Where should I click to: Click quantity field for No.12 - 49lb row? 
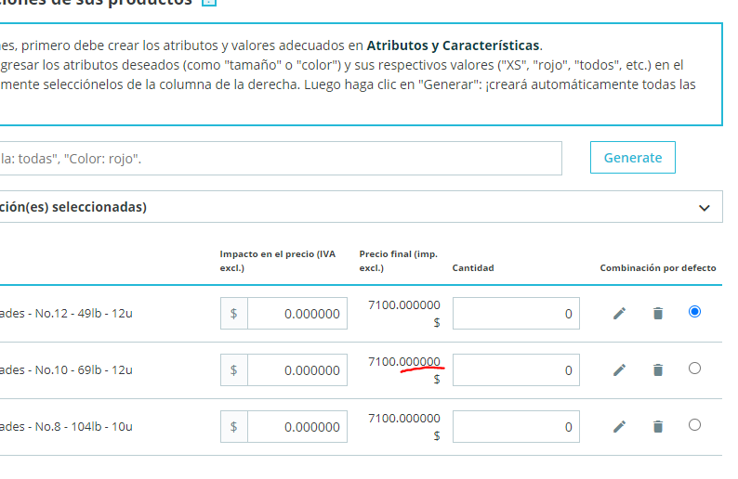click(x=516, y=314)
